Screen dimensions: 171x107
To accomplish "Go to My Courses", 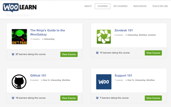I will coord(120,6).
